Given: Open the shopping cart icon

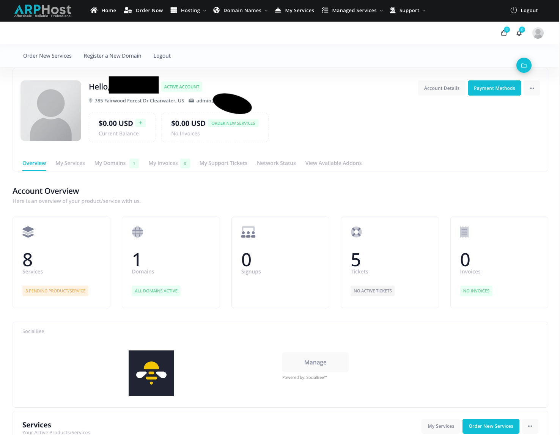Looking at the screenshot, I should 504,33.
